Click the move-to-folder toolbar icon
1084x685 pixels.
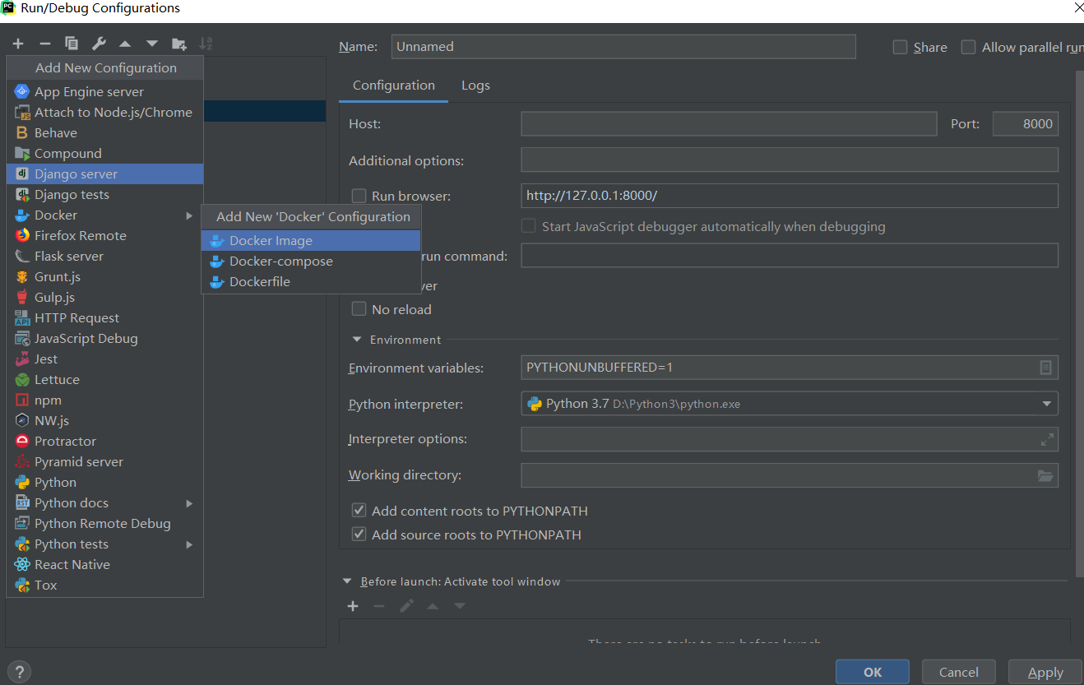coord(178,44)
